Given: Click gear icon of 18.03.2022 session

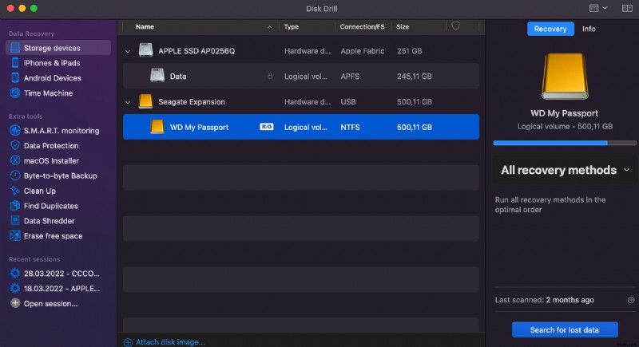Looking at the screenshot, I should [x=15, y=289].
